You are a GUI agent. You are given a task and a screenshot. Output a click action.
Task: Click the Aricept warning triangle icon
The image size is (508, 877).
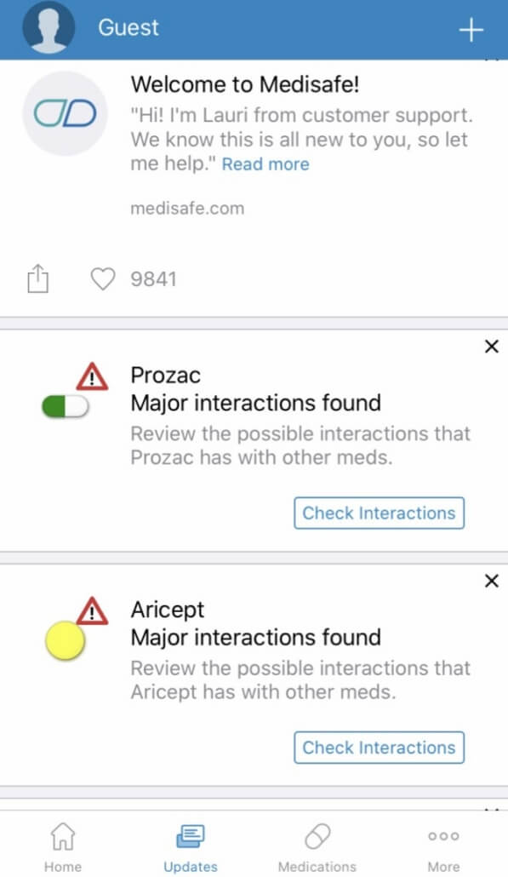(92, 610)
